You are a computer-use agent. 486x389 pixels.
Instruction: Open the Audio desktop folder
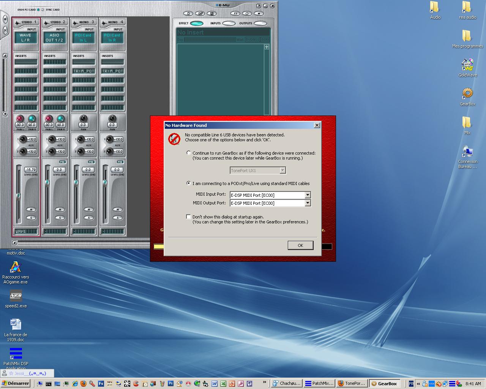pyautogui.click(x=435, y=10)
